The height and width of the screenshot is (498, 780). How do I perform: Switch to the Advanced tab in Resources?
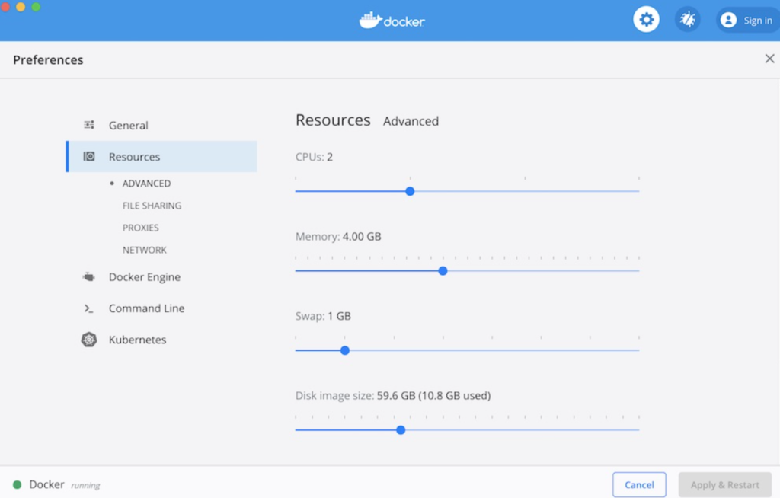(x=411, y=121)
